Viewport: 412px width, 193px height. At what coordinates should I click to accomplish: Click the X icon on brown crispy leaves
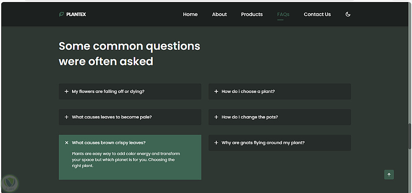pyautogui.click(x=67, y=143)
